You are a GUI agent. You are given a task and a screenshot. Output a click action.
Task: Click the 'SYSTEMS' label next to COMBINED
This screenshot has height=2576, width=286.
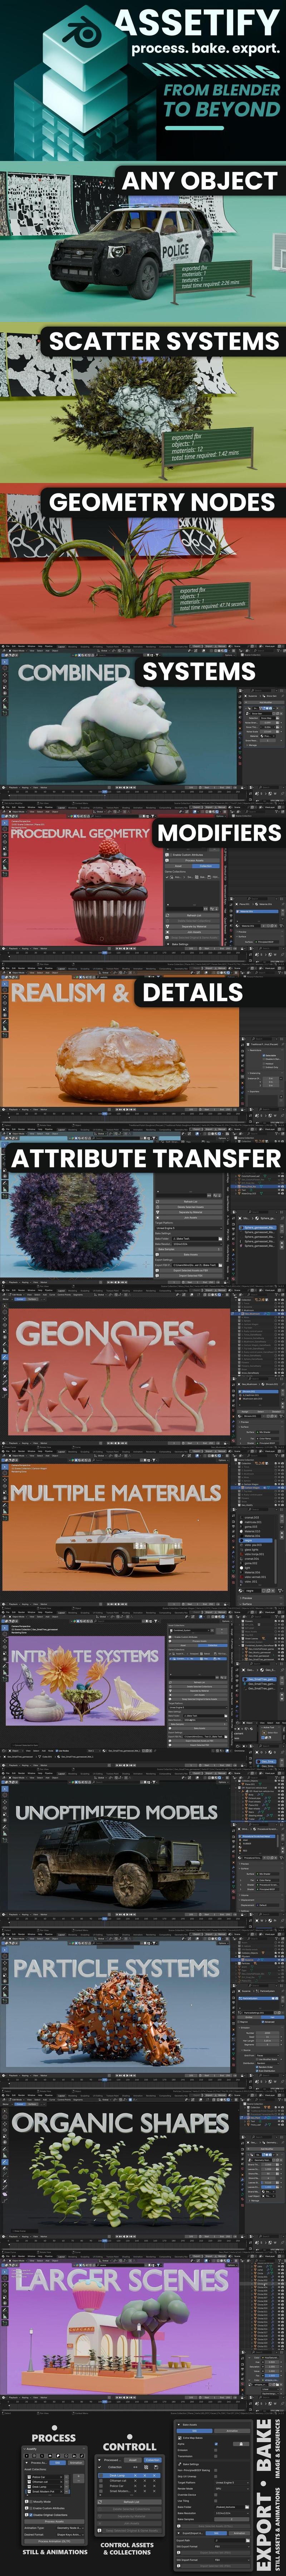click(x=199, y=672)
